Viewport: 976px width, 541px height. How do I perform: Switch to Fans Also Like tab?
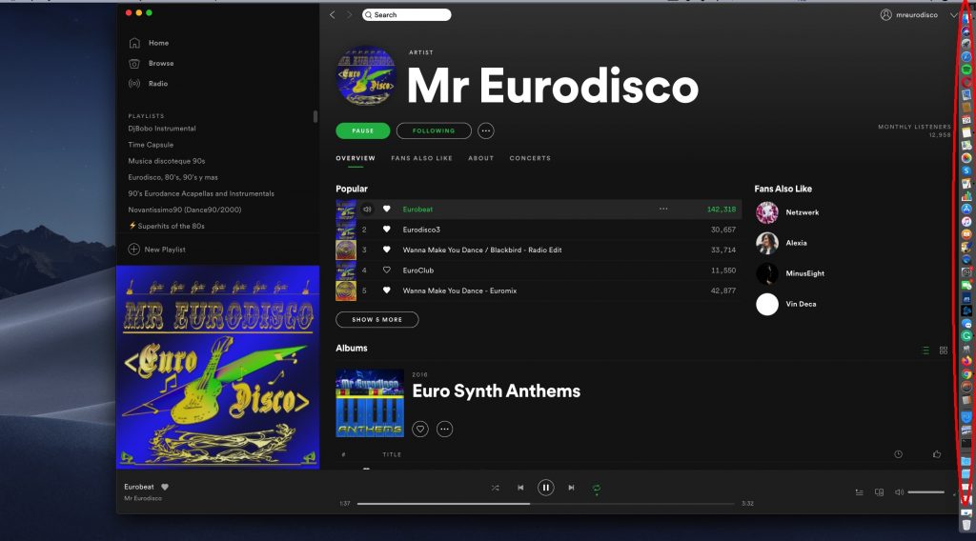click(x=422, y=158)
